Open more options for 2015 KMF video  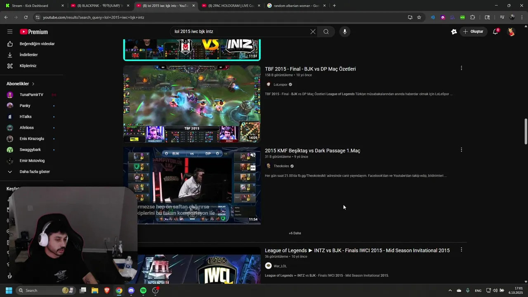pos(461,150)
